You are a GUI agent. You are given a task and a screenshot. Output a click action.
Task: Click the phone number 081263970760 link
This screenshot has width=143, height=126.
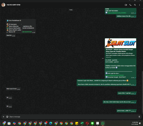(x=27, y=32)
